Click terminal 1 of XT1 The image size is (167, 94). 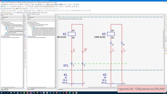[x=72, y=64]
